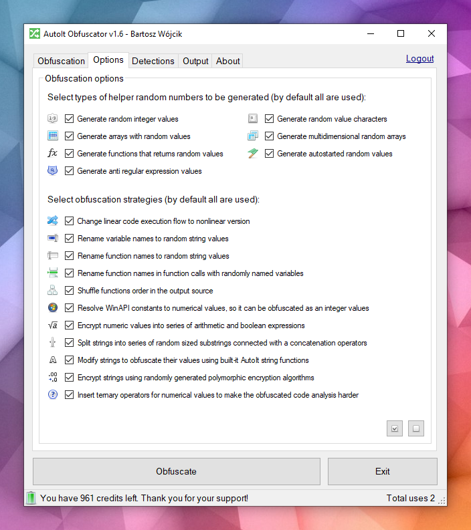Toggle Insert ternary operators checkbox

tap(69, 394)
